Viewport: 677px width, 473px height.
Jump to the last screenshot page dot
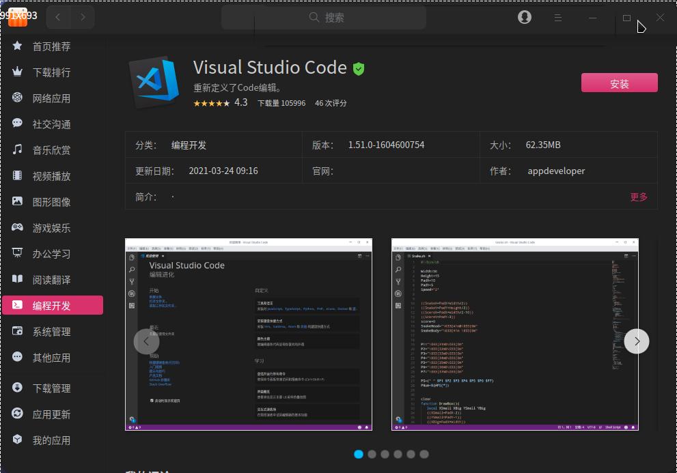(424, 454)
